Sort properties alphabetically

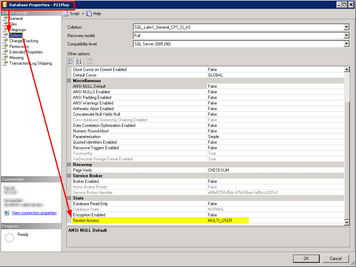click(x=79, y=61)
